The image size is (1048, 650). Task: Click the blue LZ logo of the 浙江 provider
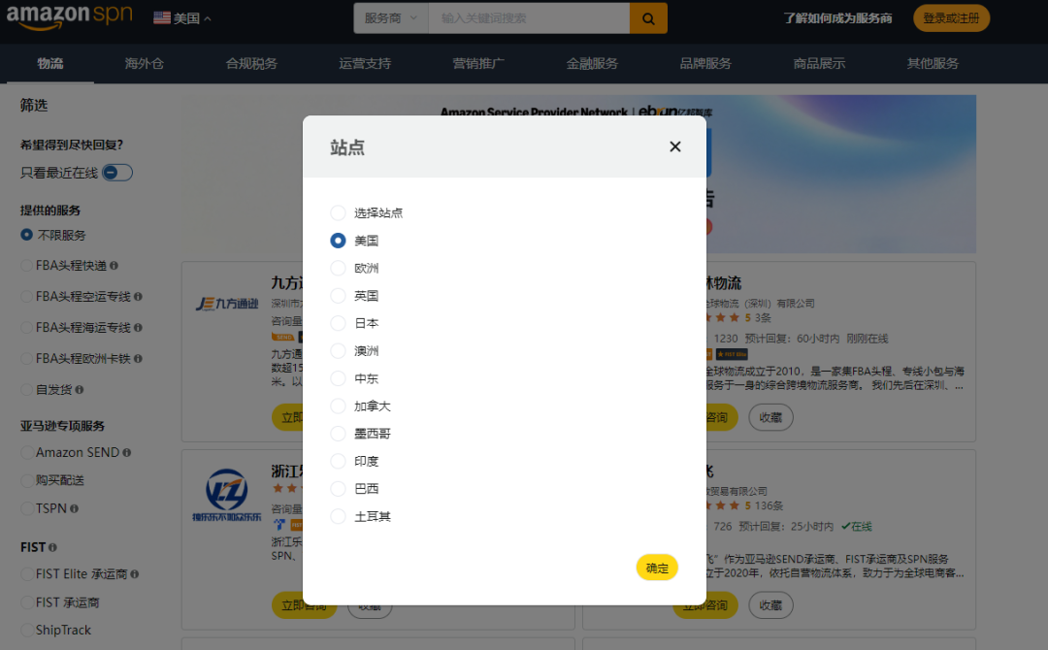(x=226, y=495)
